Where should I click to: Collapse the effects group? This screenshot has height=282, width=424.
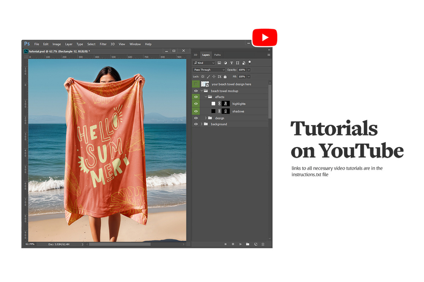206,97
